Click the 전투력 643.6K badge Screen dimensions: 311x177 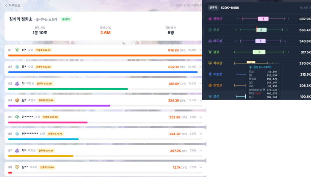45,83
